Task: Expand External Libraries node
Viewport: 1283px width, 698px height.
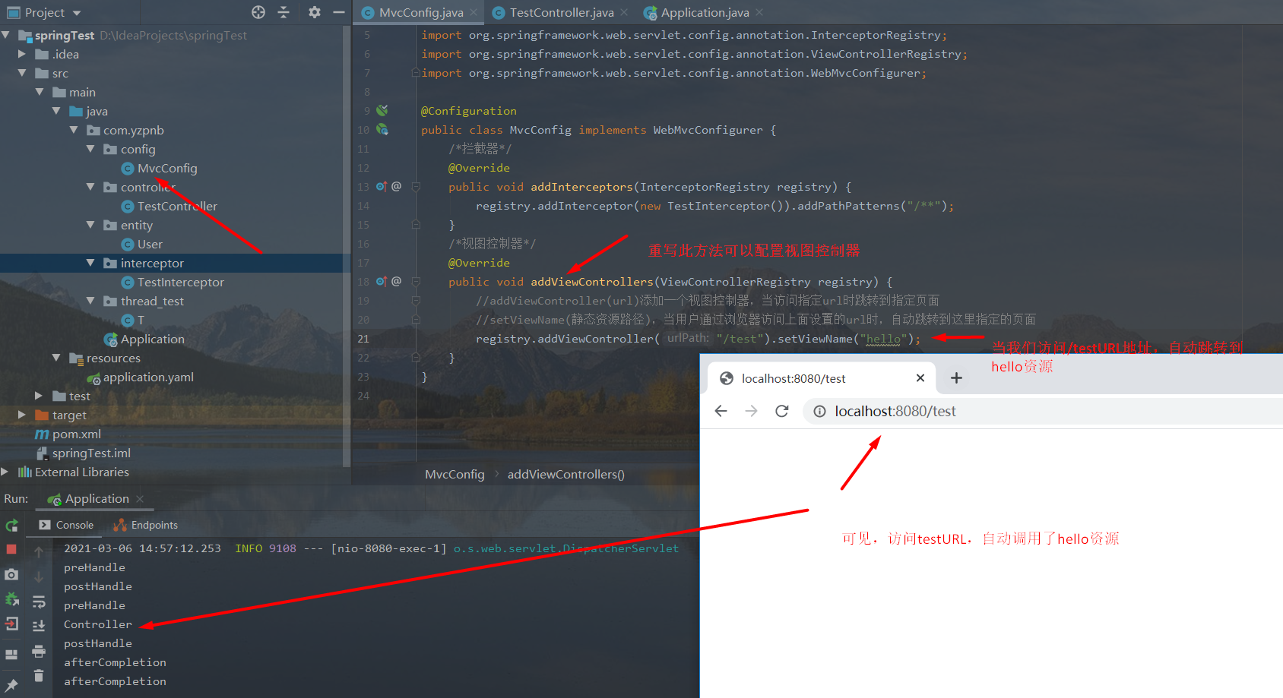Action: (x=5, y=472)
